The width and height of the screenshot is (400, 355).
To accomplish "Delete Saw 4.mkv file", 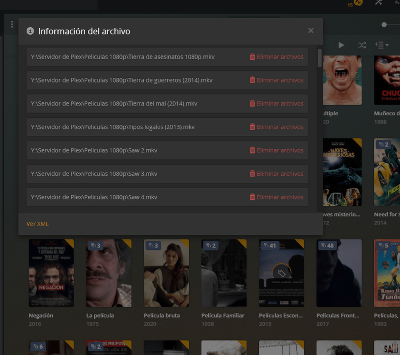I will (276, 197).
